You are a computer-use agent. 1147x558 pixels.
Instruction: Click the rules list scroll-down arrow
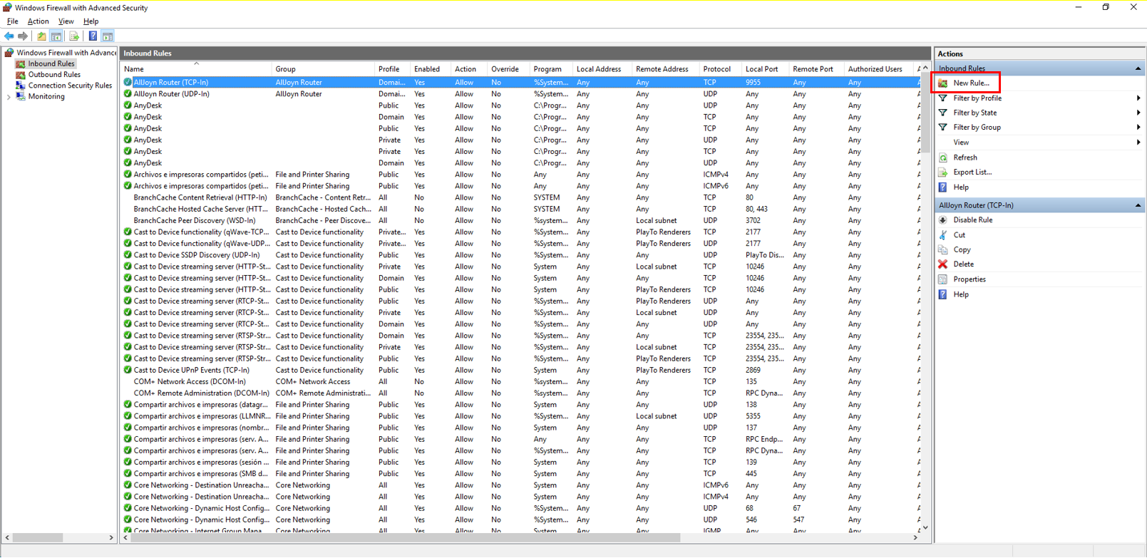click(925, 528)
